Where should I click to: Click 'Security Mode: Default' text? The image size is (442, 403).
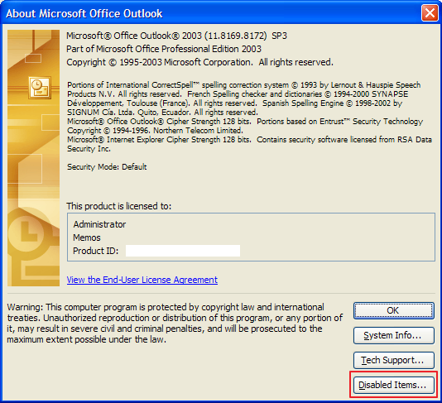tap(107, 167)
